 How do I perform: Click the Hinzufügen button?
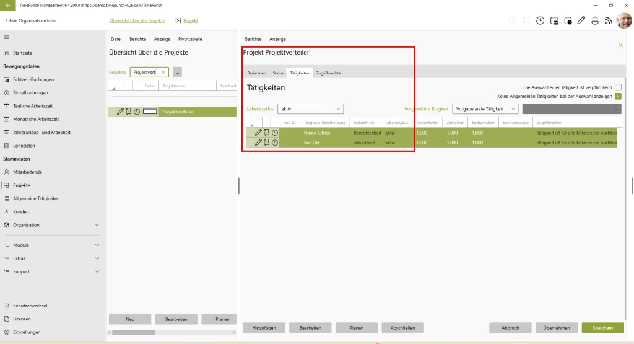pyautogui.click(x=264, y=328)
